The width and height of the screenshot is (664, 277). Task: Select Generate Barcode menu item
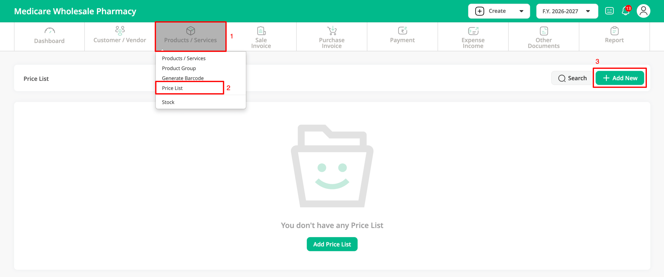(x=183, y=78)
